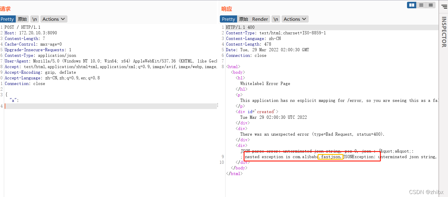Select the 原始 tab in response panel
This screenshot has width=448, height=197.
244,19
